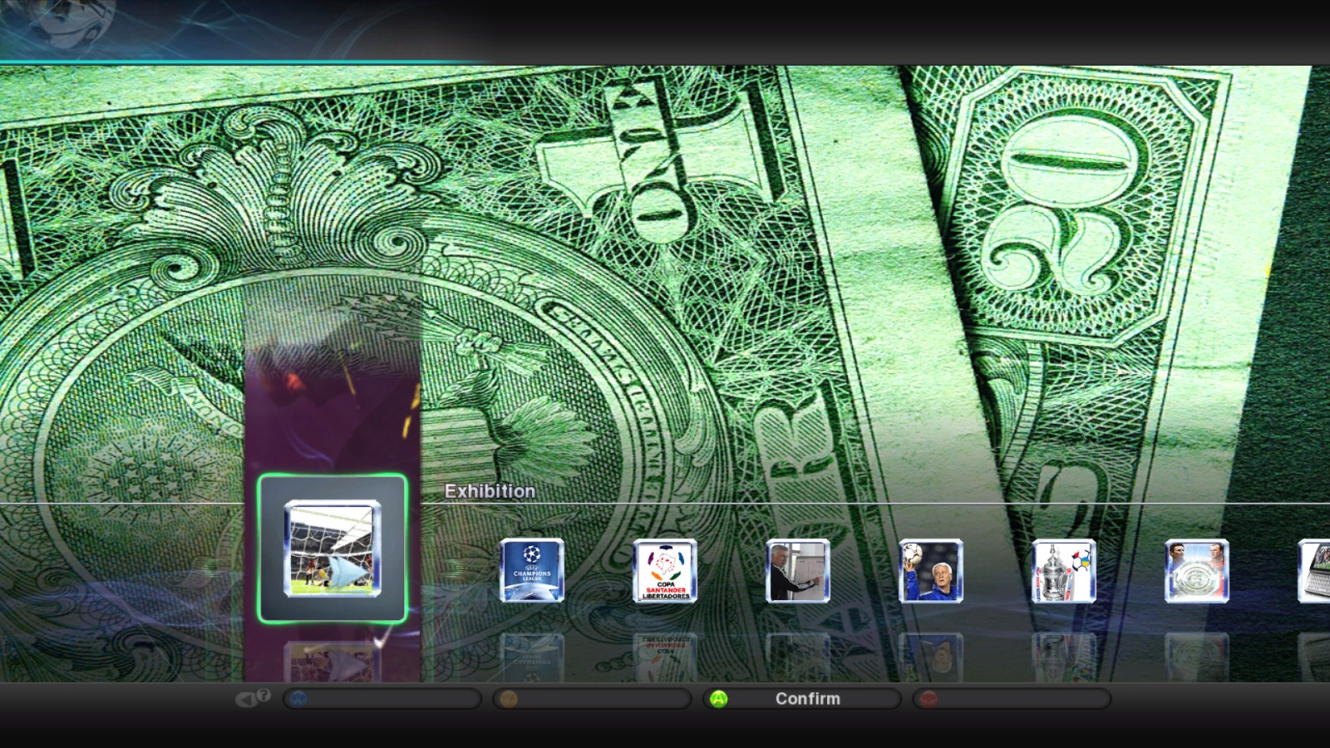Select the shield with two players icon
This screenshot has height=748, width=1330.
[x=1197, y=570]
